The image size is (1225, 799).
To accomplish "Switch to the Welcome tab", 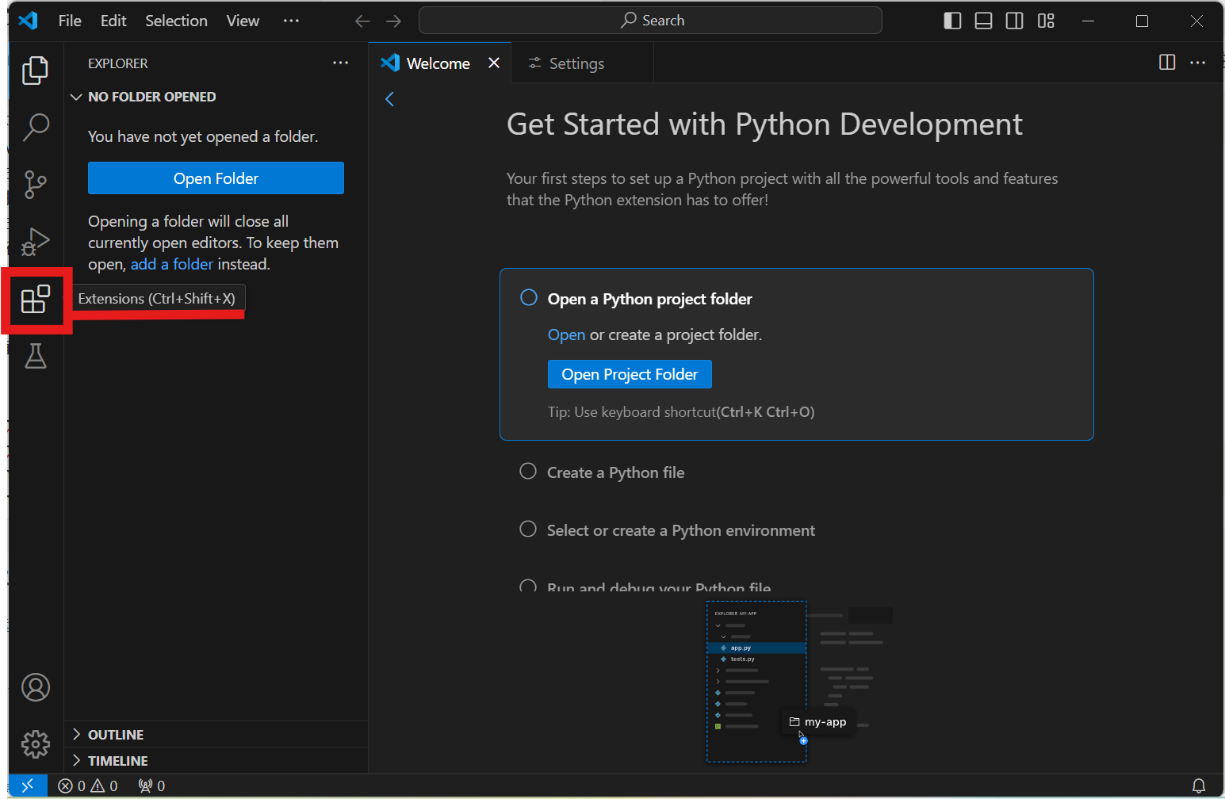I will [438, 63].
